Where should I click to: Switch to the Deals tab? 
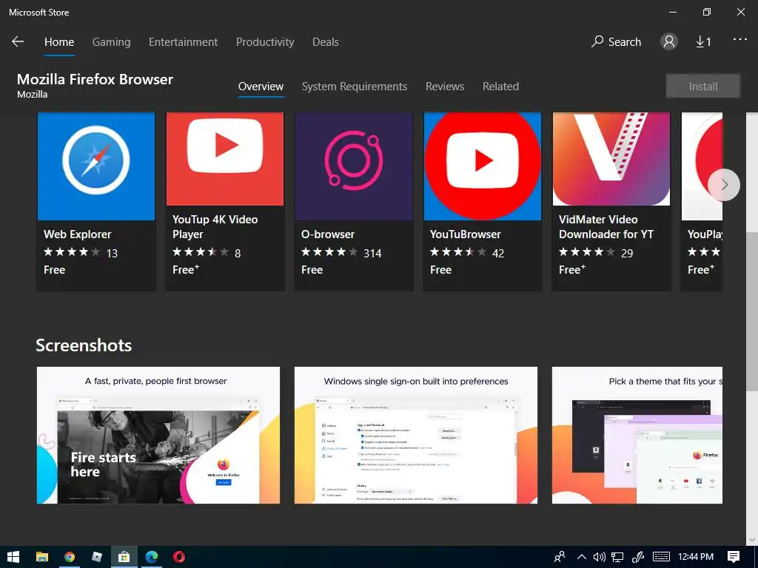point(326,42)
